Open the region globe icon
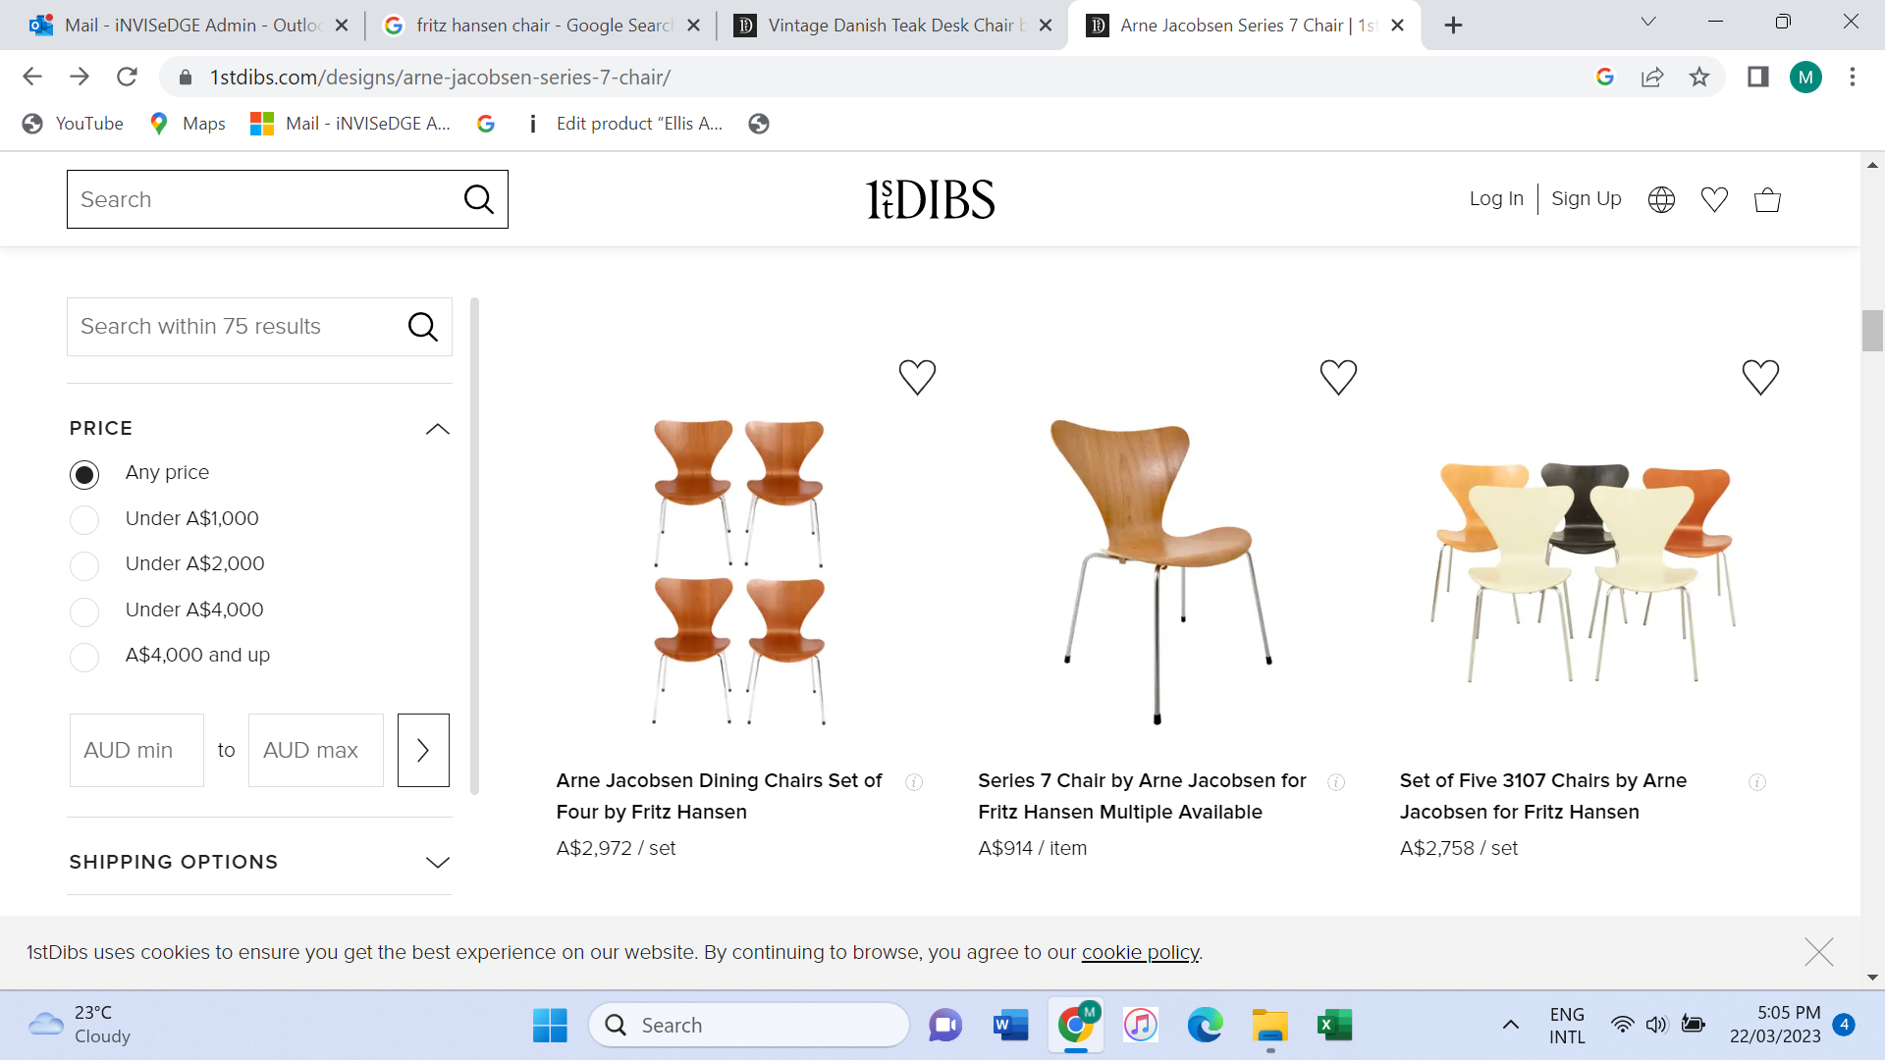 [1661, 199]
